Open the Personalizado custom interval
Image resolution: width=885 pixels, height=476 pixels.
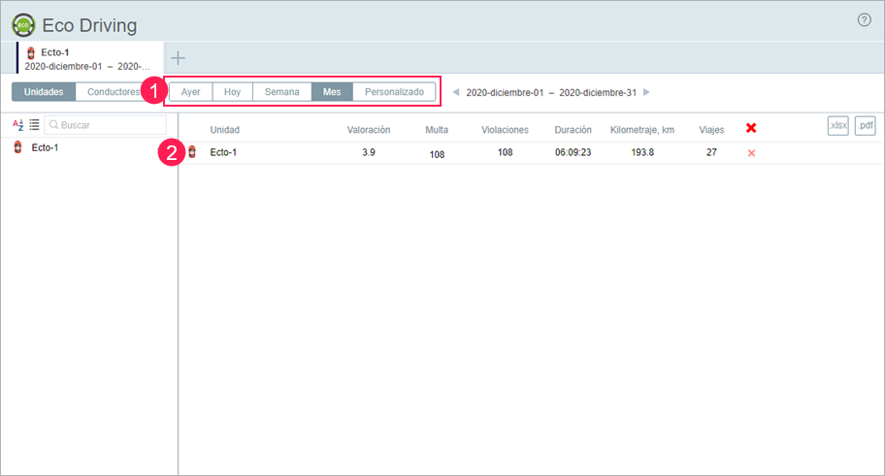click(x=394, y=93)
